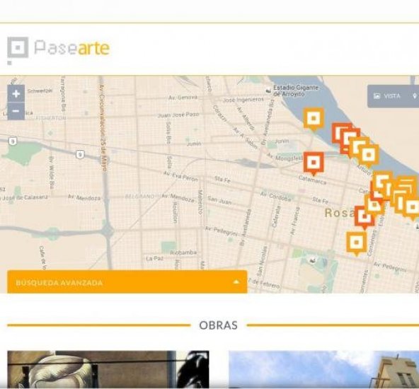Switch to VISTA image view
The width and height of the screenshot is (419, 389).
point(387,96)
